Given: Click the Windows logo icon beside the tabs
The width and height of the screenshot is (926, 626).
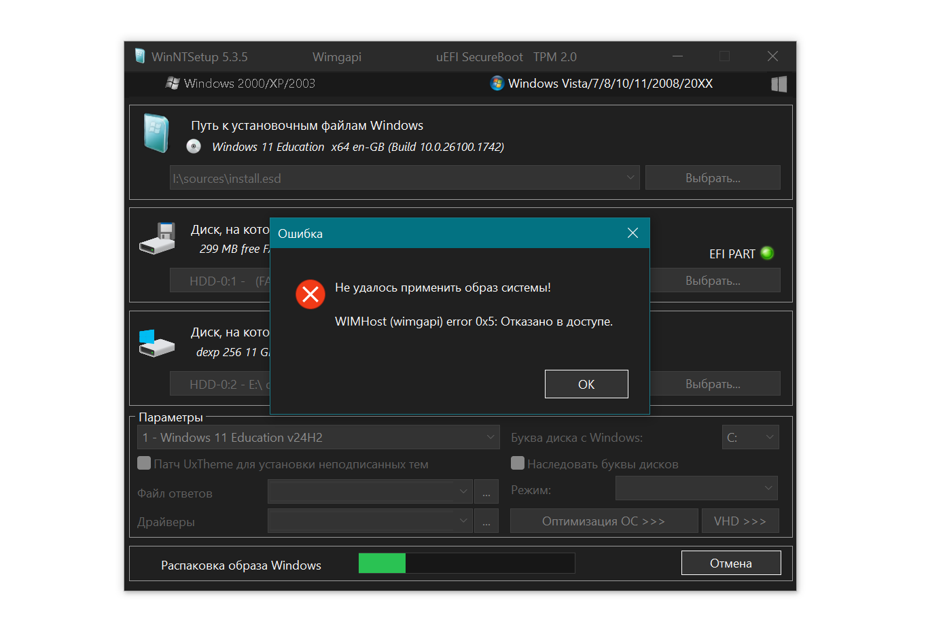Looking at the screenshot, I should (779, 84).
